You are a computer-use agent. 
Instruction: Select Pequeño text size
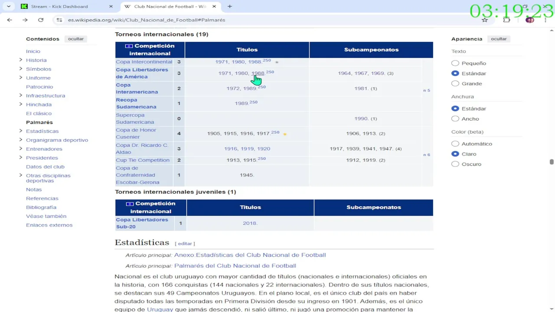point(455,63)
